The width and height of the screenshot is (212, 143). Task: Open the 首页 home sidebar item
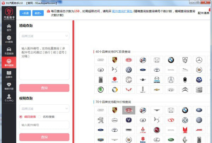tap(9, 28)
